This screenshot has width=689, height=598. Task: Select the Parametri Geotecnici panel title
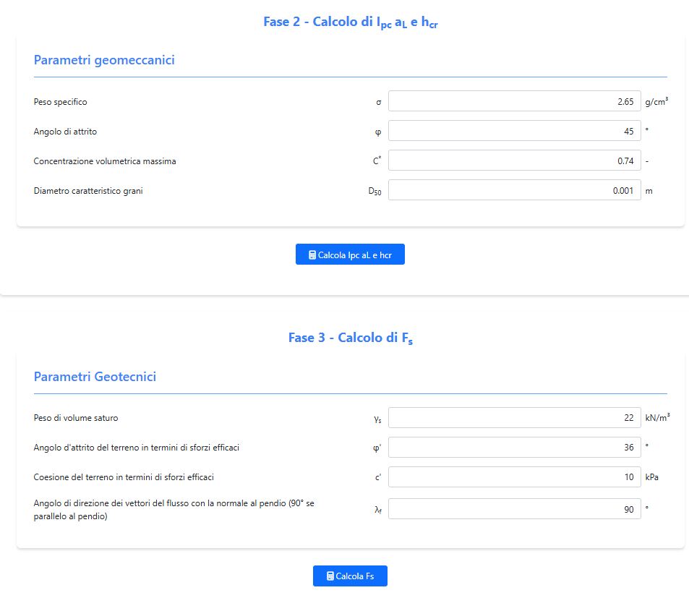tap(95, 377)
